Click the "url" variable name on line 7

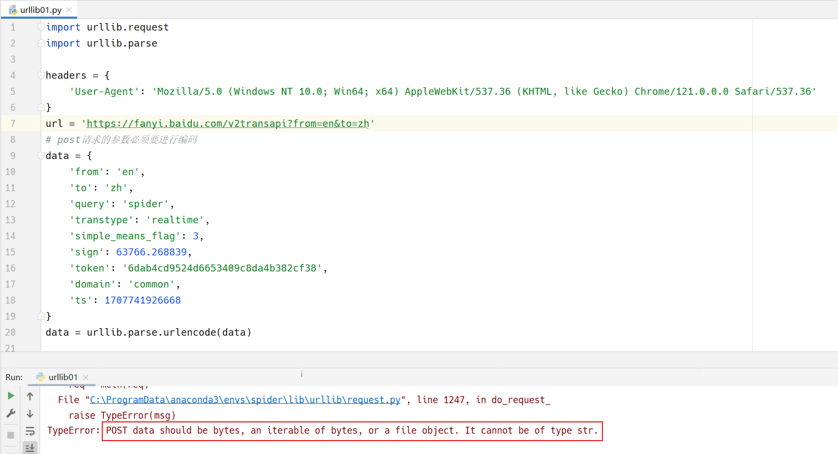(54, 124)
